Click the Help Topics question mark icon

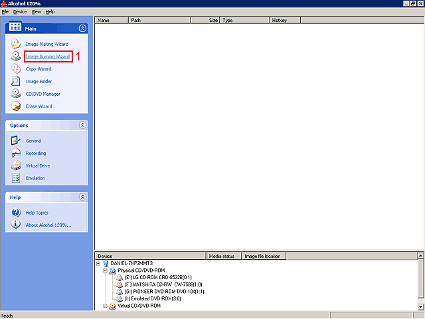pos(16,213)
